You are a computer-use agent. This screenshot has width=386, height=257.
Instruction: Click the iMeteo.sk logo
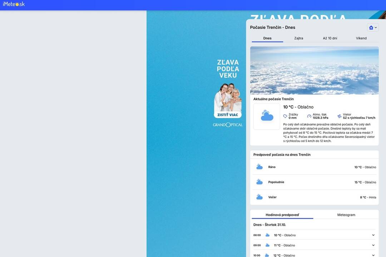pyautogui.click(x=14, y=4)
